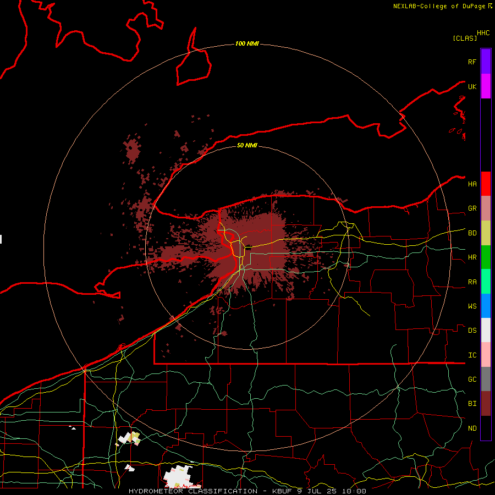This screenshot has height=495, width=495.
Task: Click the IC legend label
Action: coord(472,355)
